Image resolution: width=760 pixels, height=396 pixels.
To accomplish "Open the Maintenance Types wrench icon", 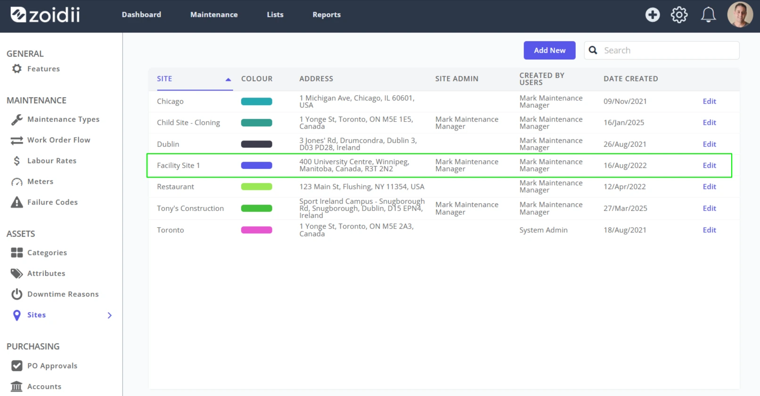I will point(17,119).
